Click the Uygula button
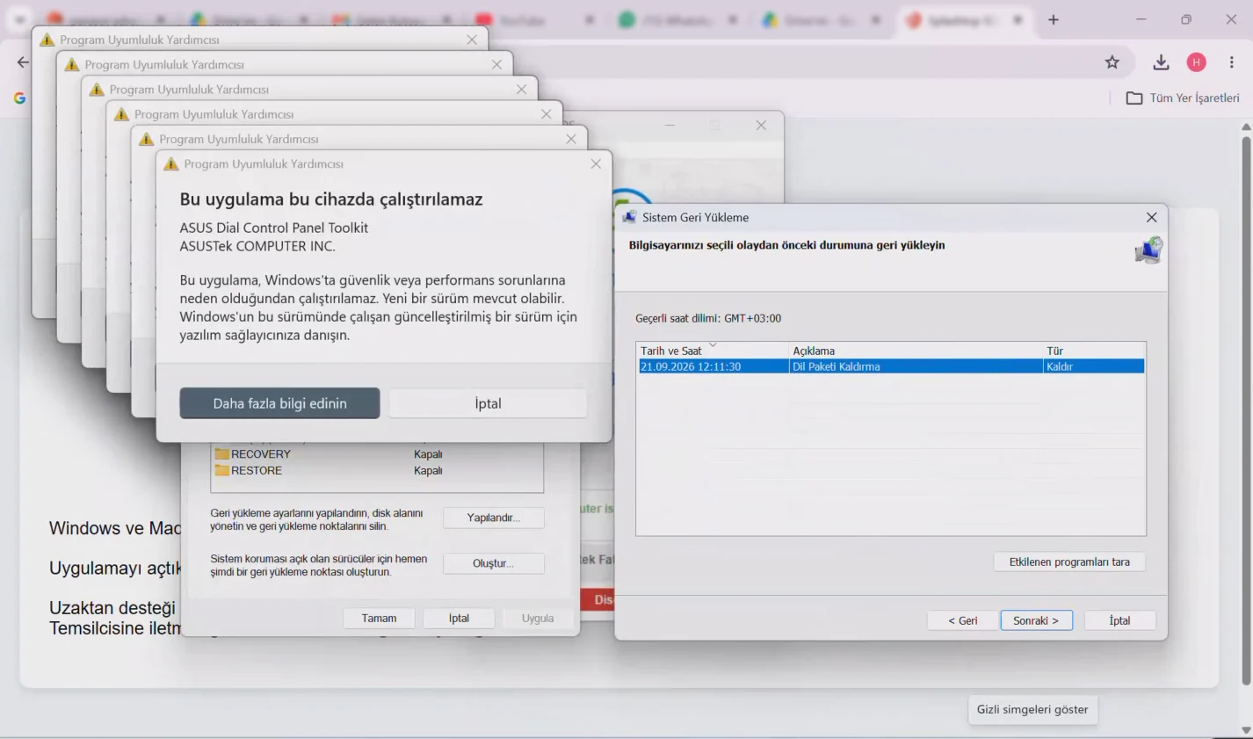This screenshot has height=739, width=1253. pos(538,619)
